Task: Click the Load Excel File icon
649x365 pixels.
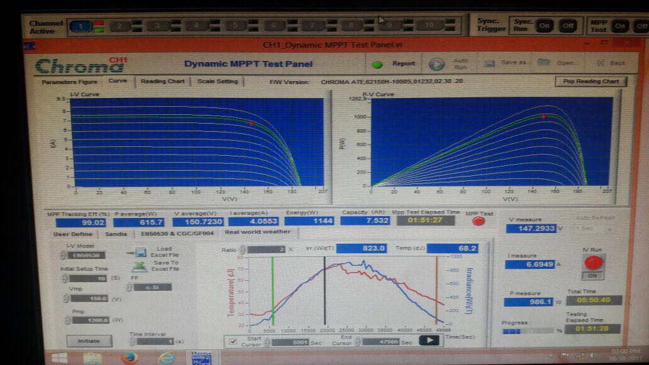Action: [138, 252]
